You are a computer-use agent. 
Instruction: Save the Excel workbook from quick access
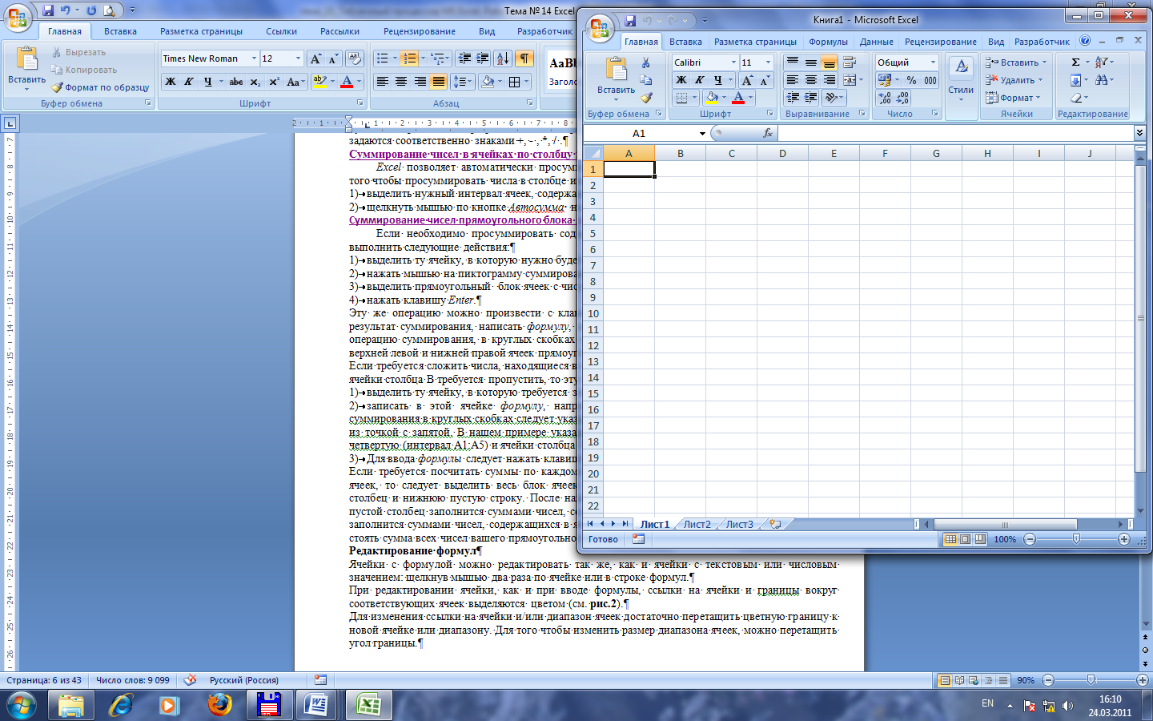(x=630, y=20)
